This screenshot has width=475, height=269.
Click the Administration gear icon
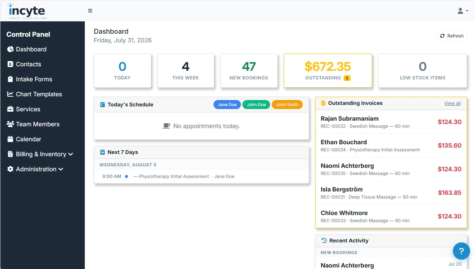[x=10, y=169]
